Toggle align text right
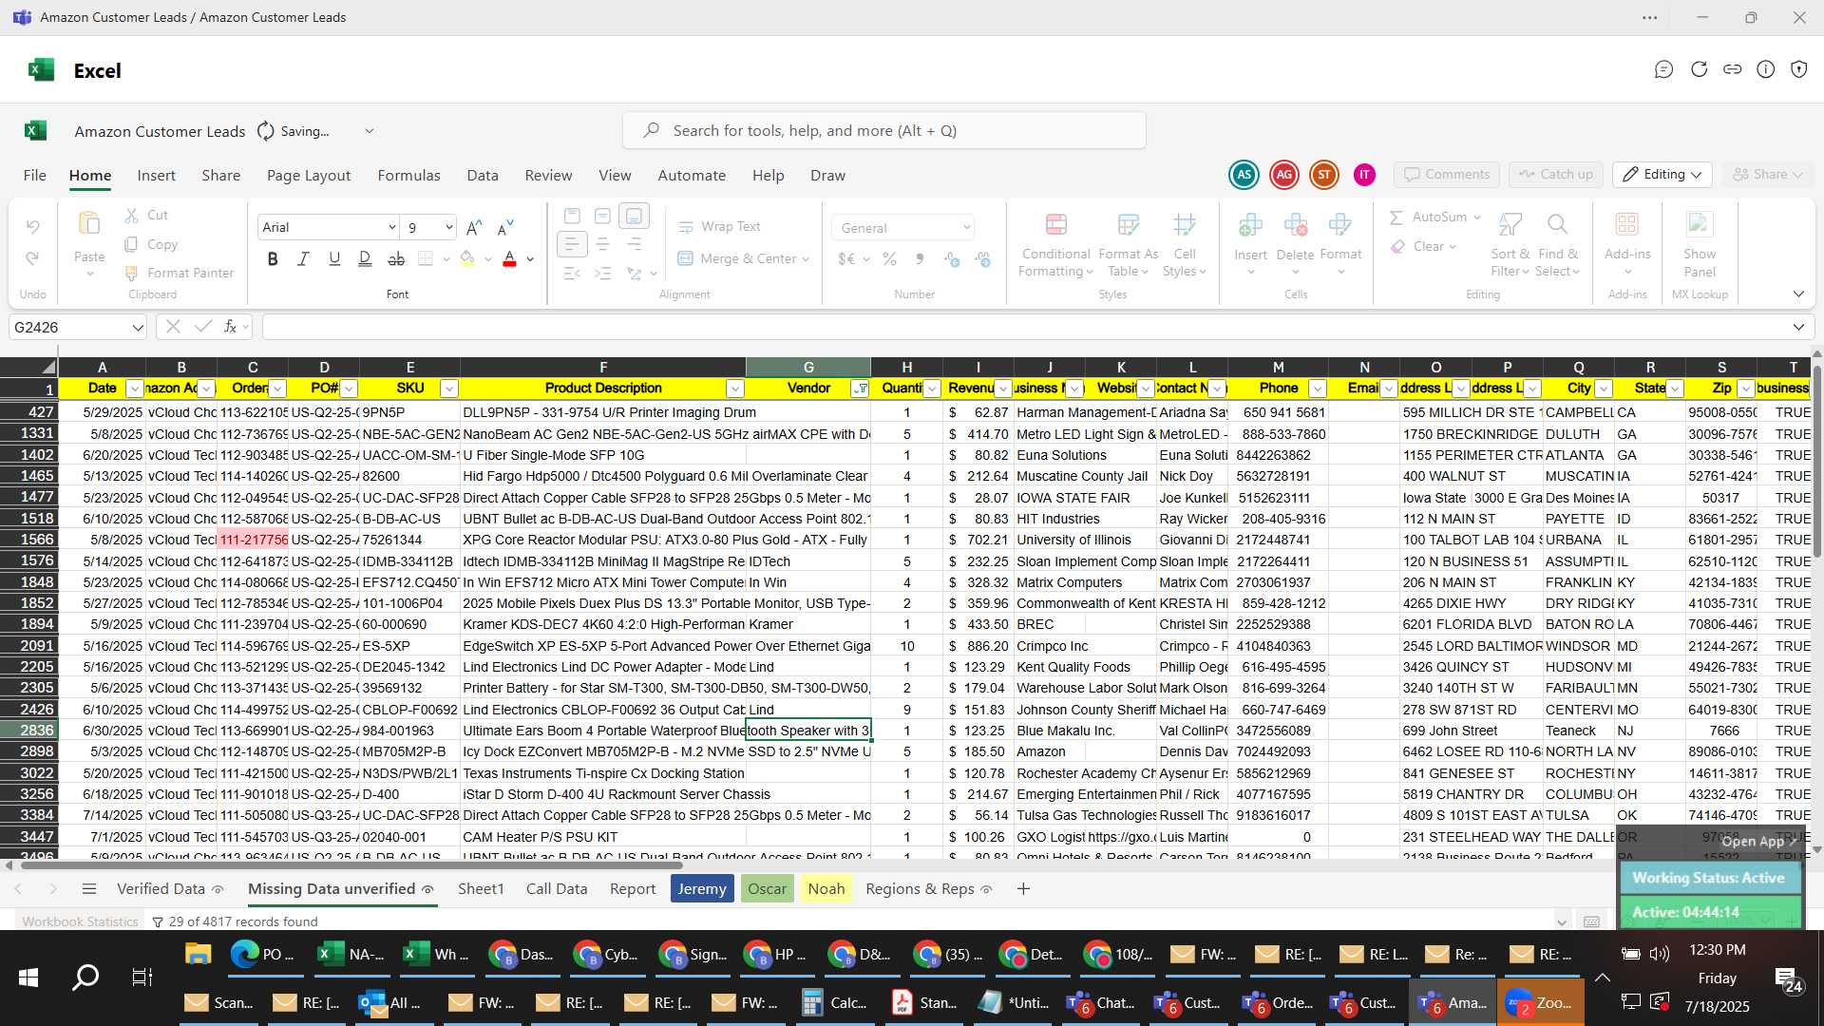The image size is (1824, 1026). (x=634, y=245)
